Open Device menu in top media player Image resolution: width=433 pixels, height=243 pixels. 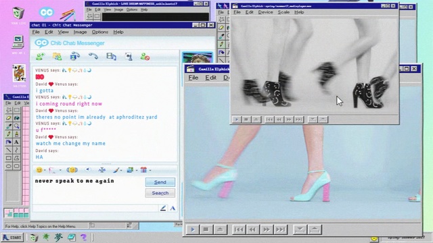pyautogui.click(x=265, y=12)
